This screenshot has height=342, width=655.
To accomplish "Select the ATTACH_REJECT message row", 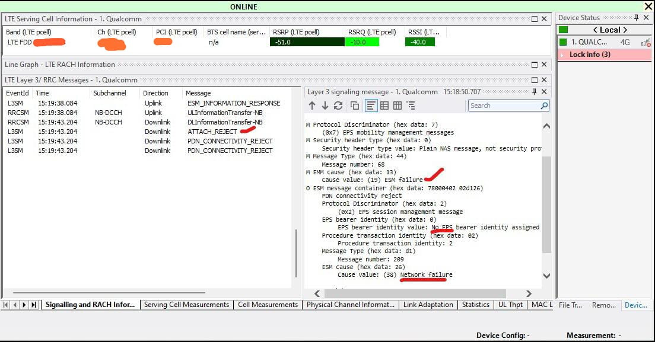I will pyautogui.click(x=212, y=132).
